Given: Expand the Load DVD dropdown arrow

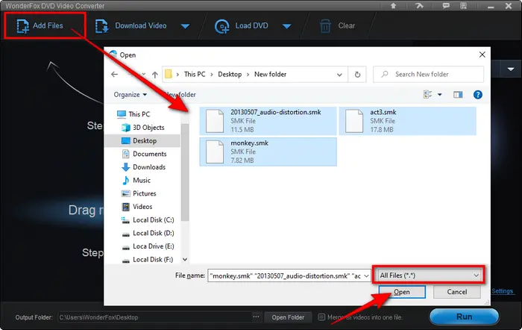Looking at the screenshot, I should pyautogui.click(x=286, y=26).
